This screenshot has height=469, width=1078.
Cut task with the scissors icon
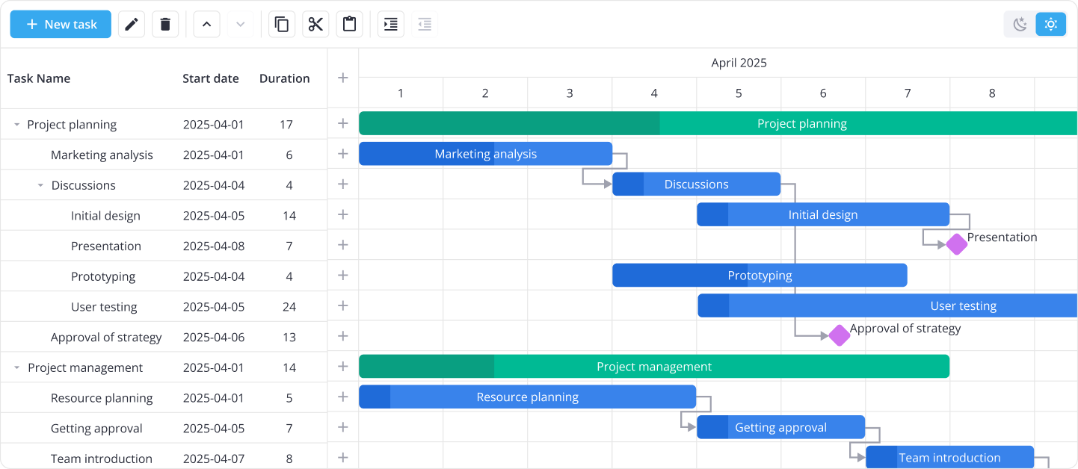point(315,25)
